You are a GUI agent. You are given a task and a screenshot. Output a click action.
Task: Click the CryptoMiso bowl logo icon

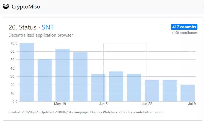pyautogui.click(x=6, y=7)
